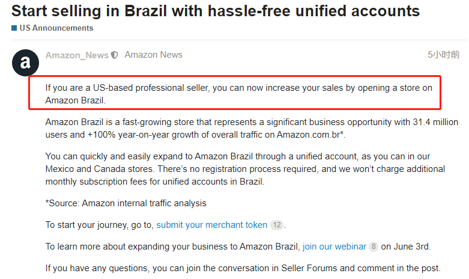Click the Amazon internal traffic analysis source line
Screen dimensions: 469x279
pos(126,203)
